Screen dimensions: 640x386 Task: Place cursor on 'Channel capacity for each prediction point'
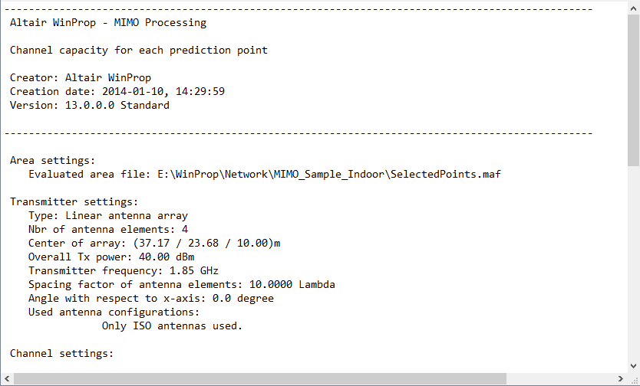139,51
